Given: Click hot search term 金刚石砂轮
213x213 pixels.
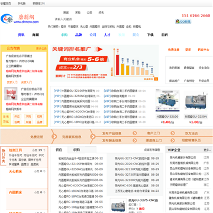Looking at the screenshot, I should pyautogui.click(x=108, y=27).
